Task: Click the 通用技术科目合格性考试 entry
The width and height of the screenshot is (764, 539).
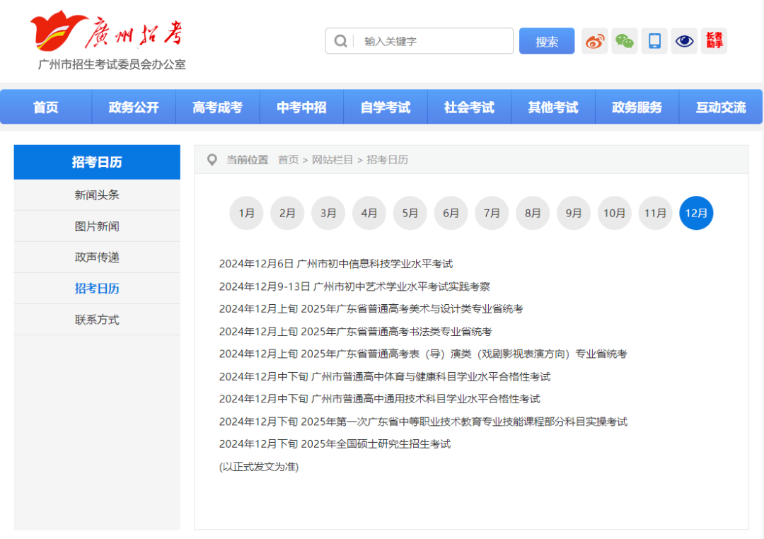Action: click(380, 399)
